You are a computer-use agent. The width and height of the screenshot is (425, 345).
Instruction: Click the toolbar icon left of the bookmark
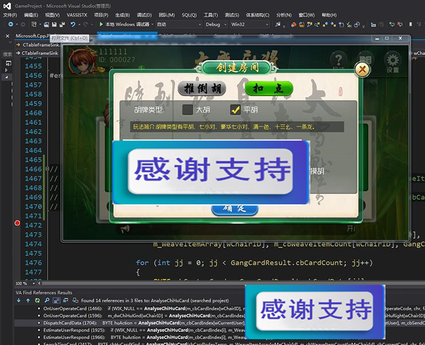400,25
